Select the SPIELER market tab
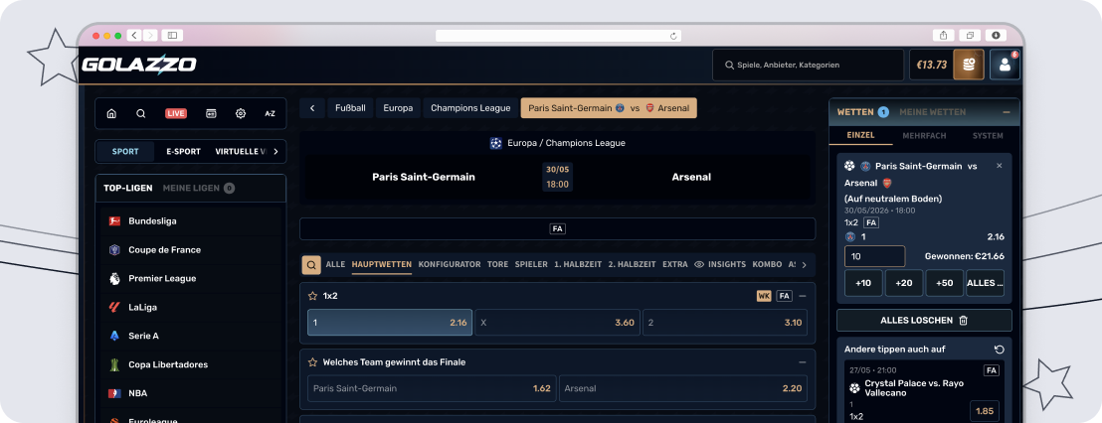The height and width of the screenshot is (423, 1102). (531, 264)
